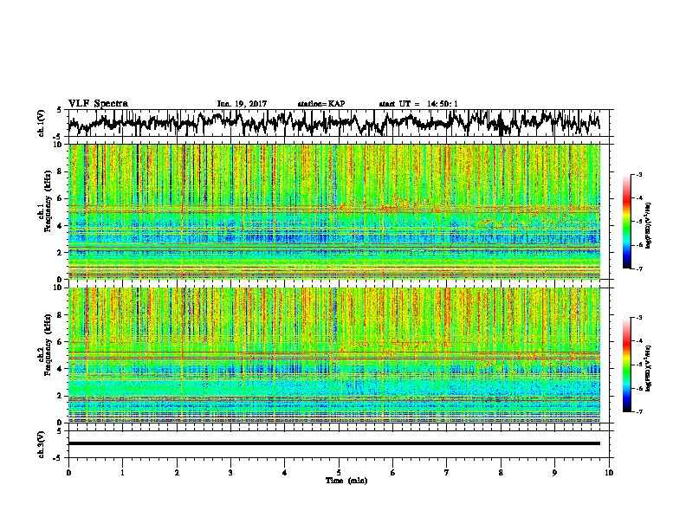Click the ch.1 spectrogram color scale bar

point(627,222)
